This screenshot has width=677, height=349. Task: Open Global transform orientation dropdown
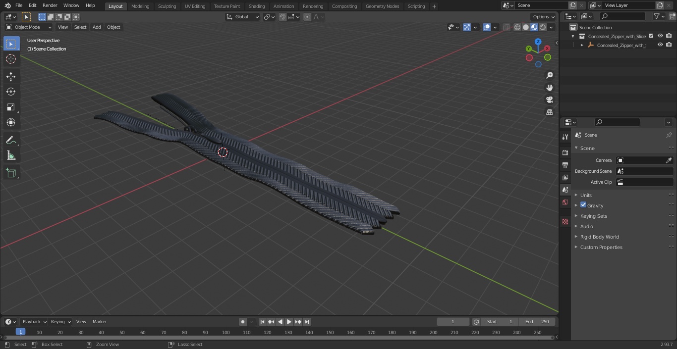pyautogui.click(x=243, y=17)
